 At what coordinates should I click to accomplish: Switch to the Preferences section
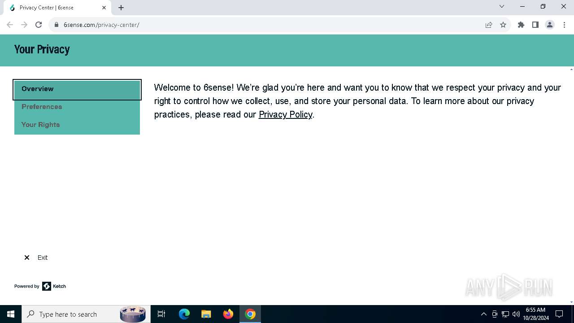tap(77, 107)
